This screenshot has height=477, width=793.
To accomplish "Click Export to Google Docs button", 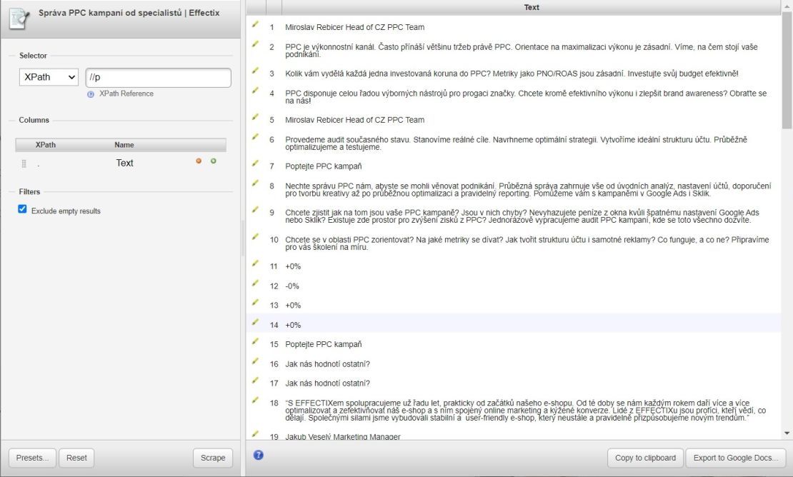I will point(736,458).
